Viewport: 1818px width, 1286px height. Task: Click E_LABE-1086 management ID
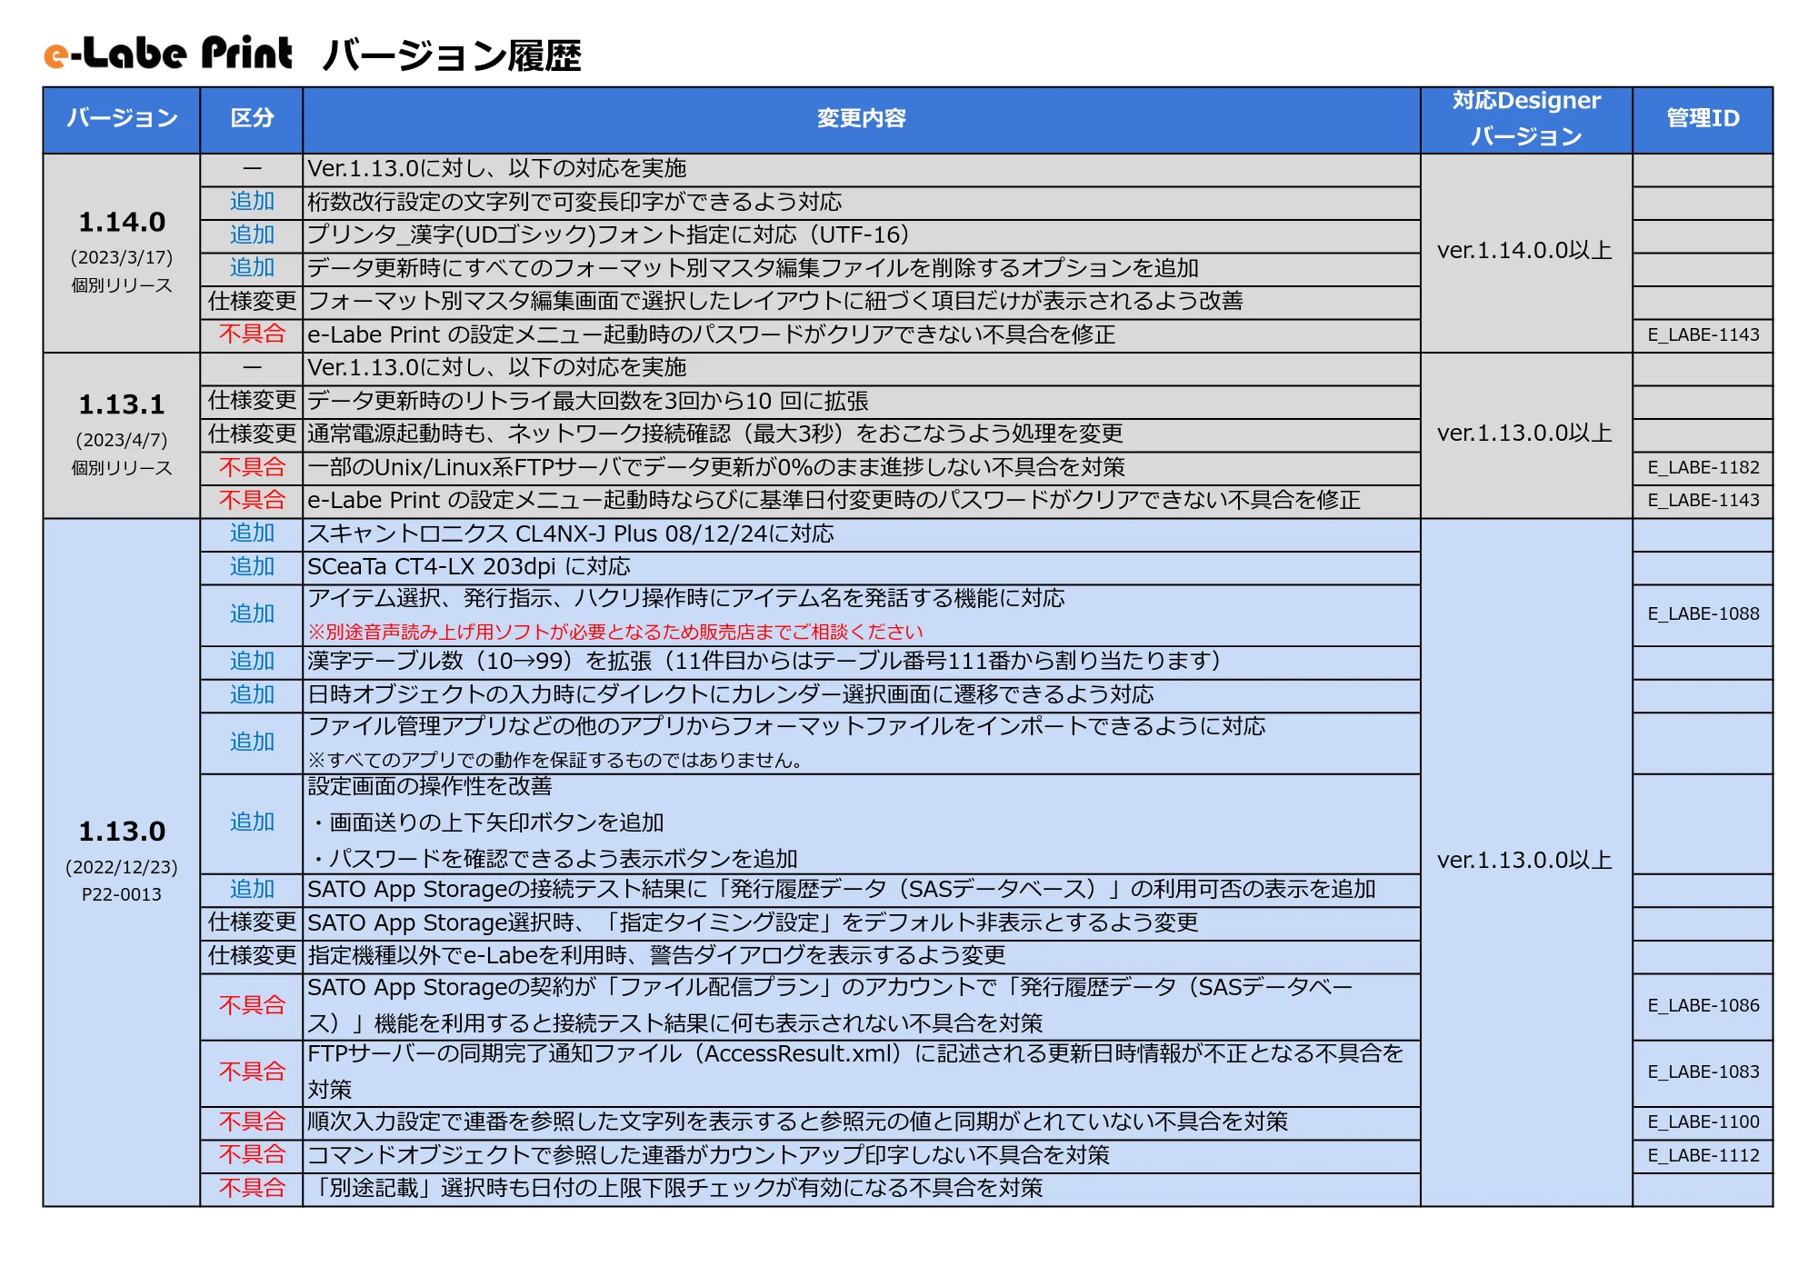[x=1703, y=1006]
